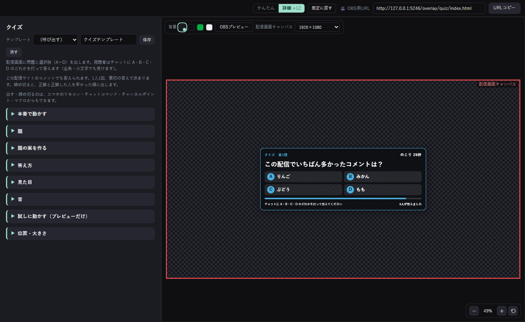Click the 保存 button
The image size is (525, 322).
[147, 40]
